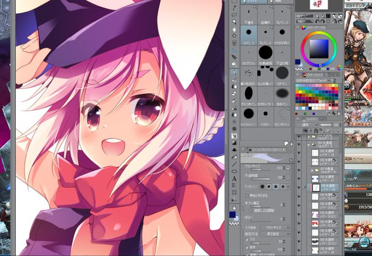Expand the フォルダー 1 layer folder arrow
This screenshot has width=372, height=256.
coord(309,137)
